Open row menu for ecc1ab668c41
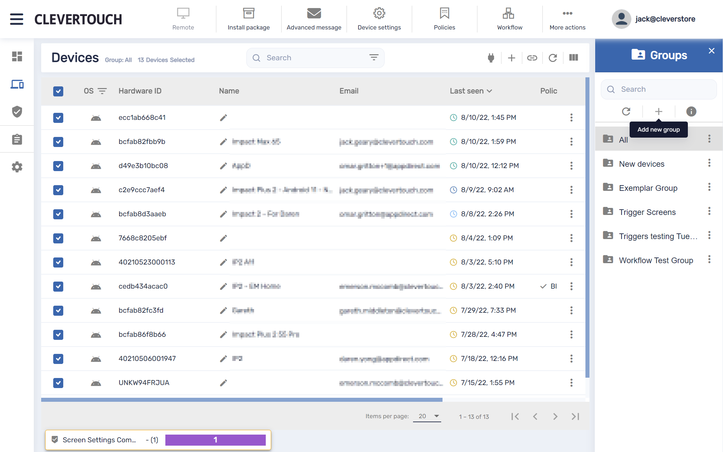The width and height of the screenshot is (723, 452). [x=571, y=118]
